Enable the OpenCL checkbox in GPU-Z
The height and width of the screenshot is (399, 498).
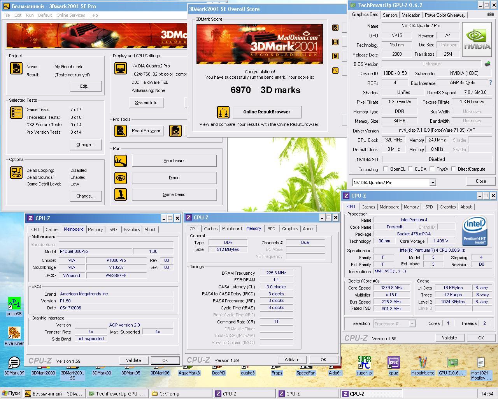coord(386,169)
